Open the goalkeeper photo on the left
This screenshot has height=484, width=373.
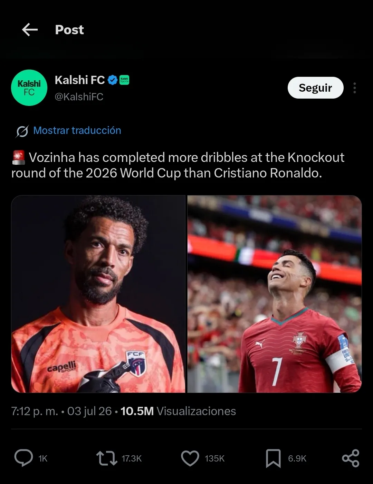pos(98,294)
